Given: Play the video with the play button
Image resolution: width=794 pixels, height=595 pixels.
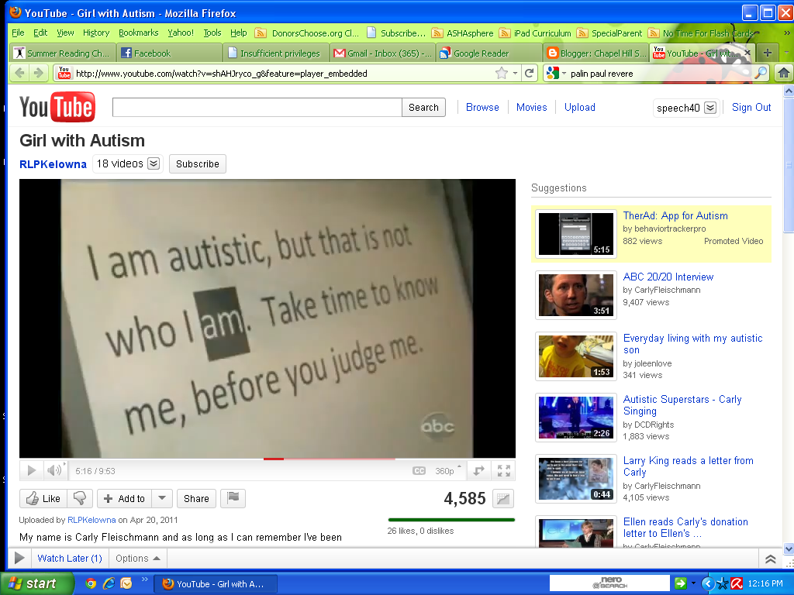Looking at the screenshot, I should pos(31,470).
